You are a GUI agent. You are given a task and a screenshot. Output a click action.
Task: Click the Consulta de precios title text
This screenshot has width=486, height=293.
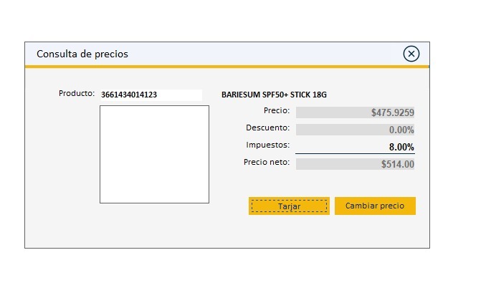click(x=82, y=54)
